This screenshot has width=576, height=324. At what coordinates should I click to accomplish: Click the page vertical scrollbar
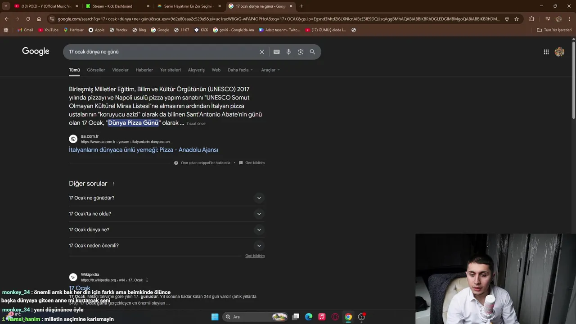tap(573, 81)
